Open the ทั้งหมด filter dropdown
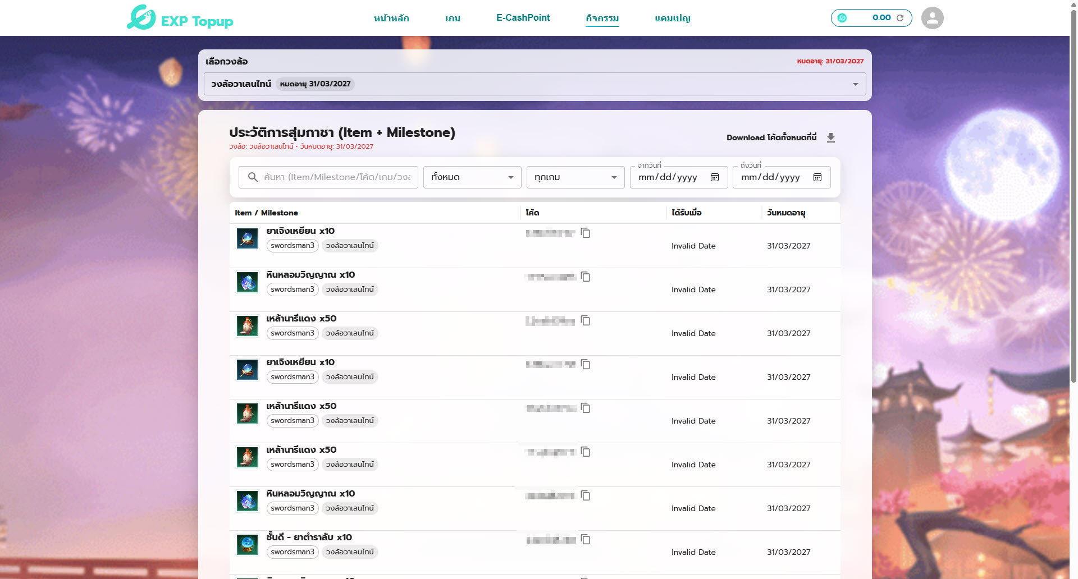This screenshot has width=1078, height=579. pos(472,177)
